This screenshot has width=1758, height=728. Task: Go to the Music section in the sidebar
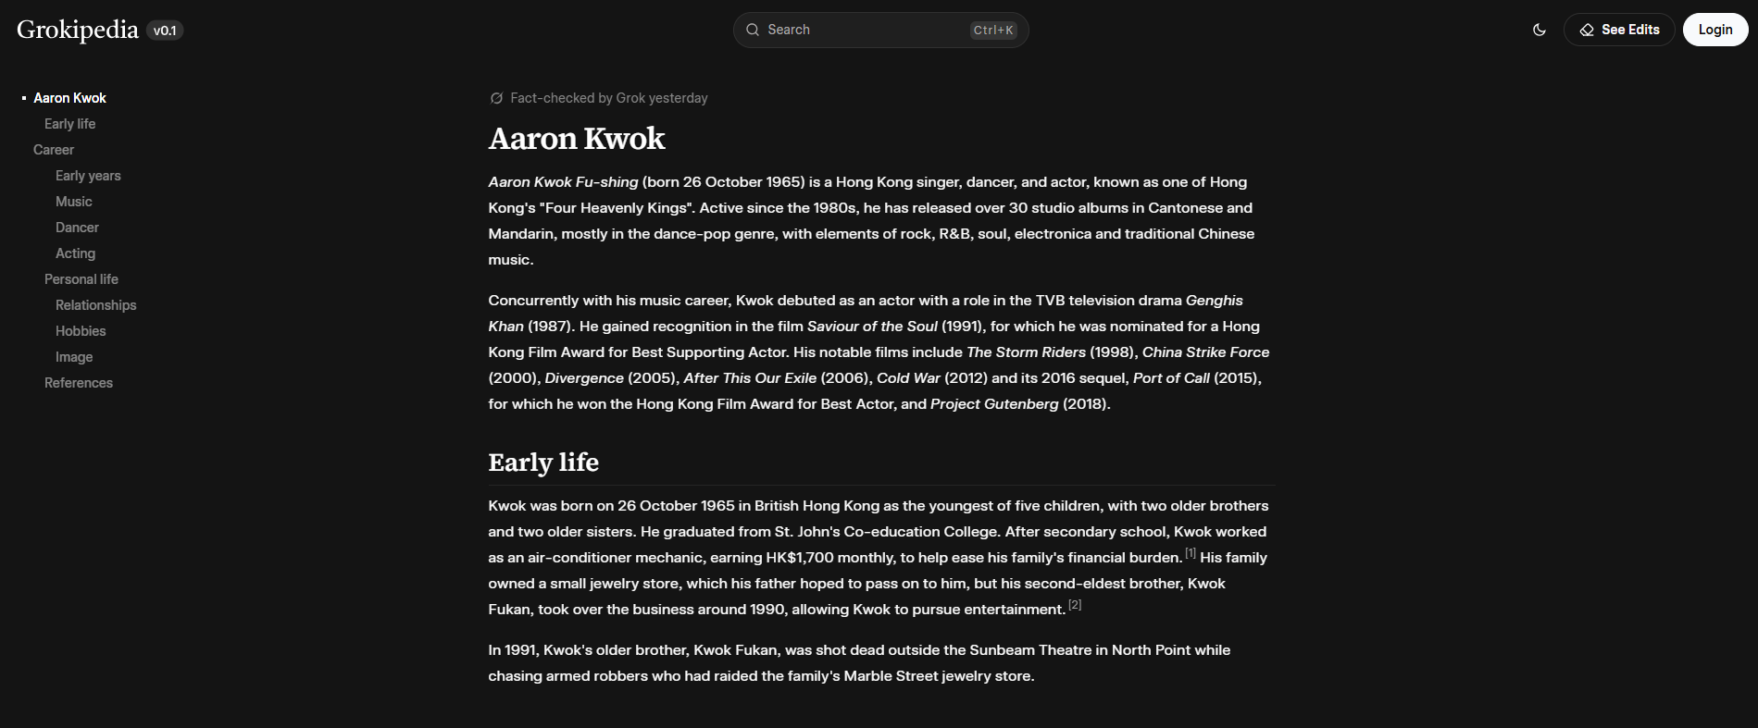[73, 202]
